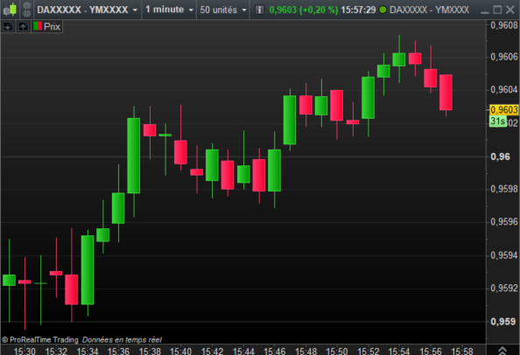Click the green-red Prix color swatch
The height and width of the screenshot is (355, 520).
tap(38, 26)
